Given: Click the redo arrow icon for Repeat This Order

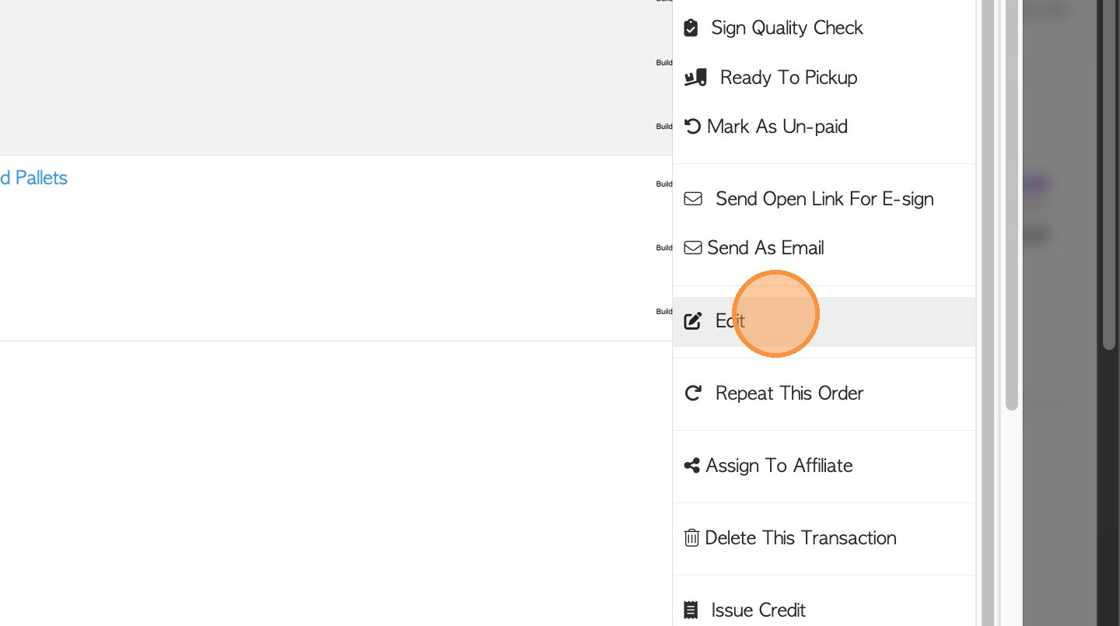Looking at the screenshot, I should 692,393.
